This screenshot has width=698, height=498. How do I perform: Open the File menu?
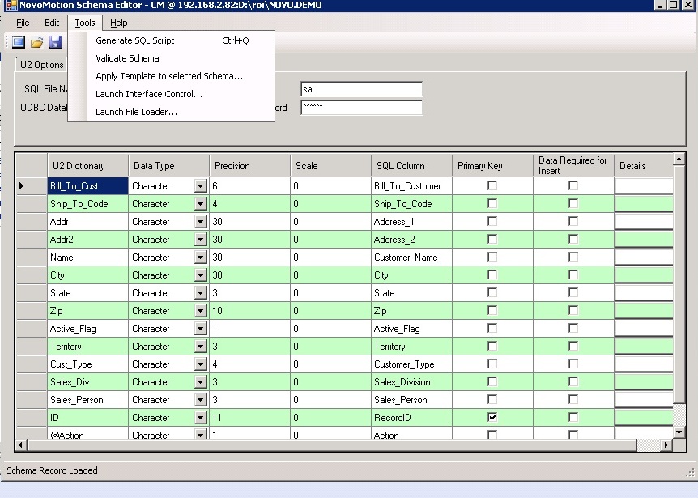click(x=23, y=23)
